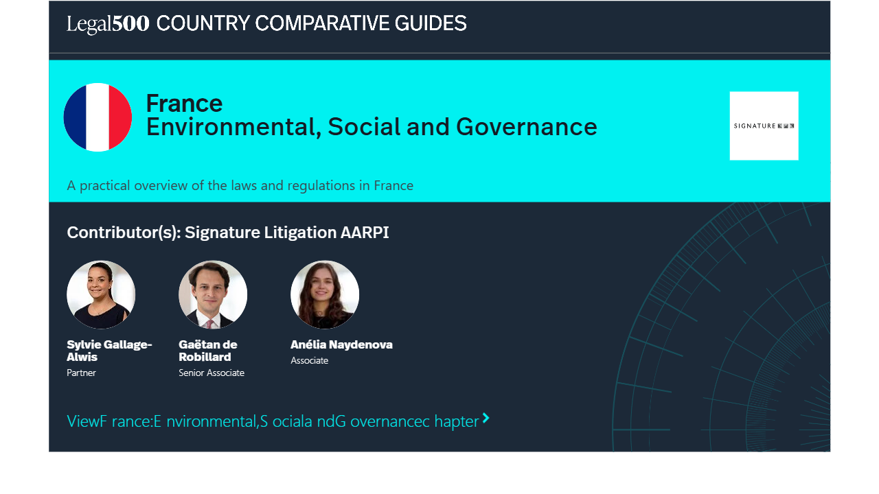
Task: Click the Senior Associate job title label
Action: coord(212,373)
